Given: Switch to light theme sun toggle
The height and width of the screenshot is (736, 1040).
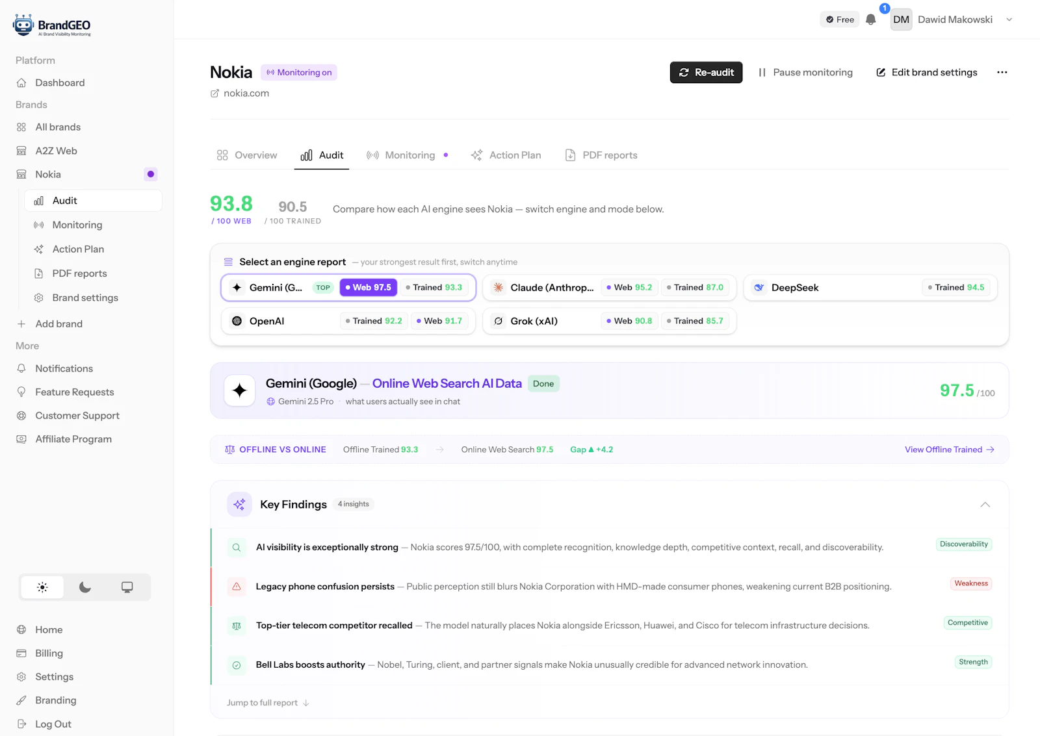Looking at the screenshot, I should click(42, 587).
